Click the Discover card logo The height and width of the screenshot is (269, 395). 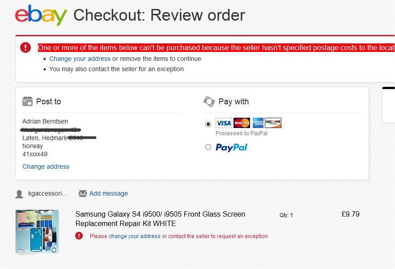coord(273,123)
